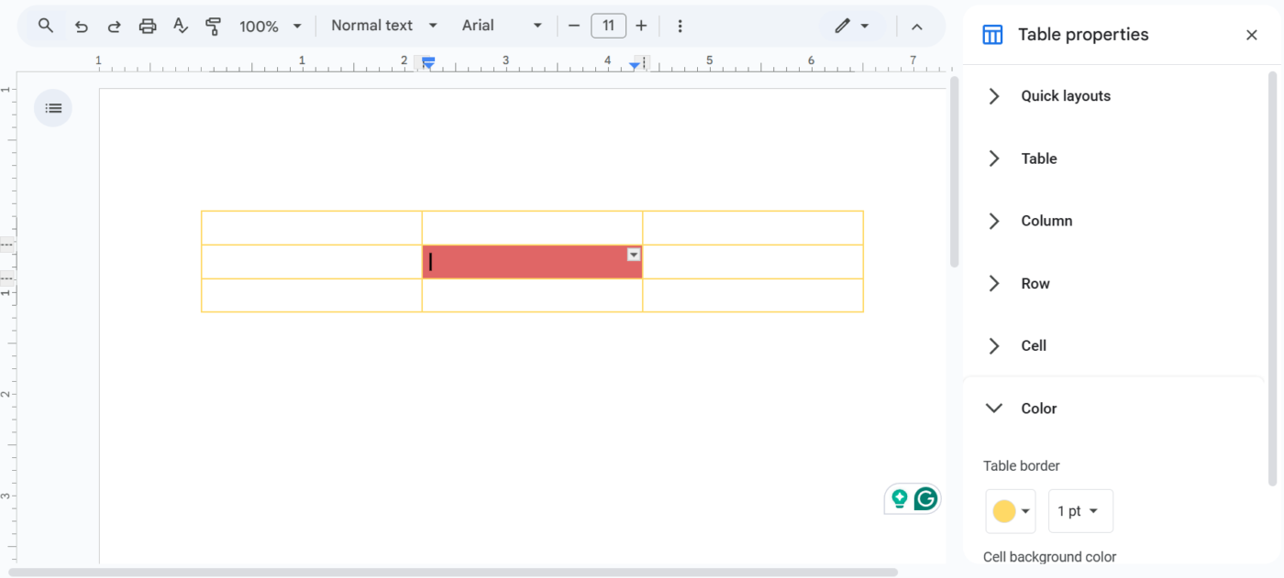The width and height of the screenshot is (1284, 578).
Task: Click the horizontal scrollbar at bottom
Action: (453, 573)
